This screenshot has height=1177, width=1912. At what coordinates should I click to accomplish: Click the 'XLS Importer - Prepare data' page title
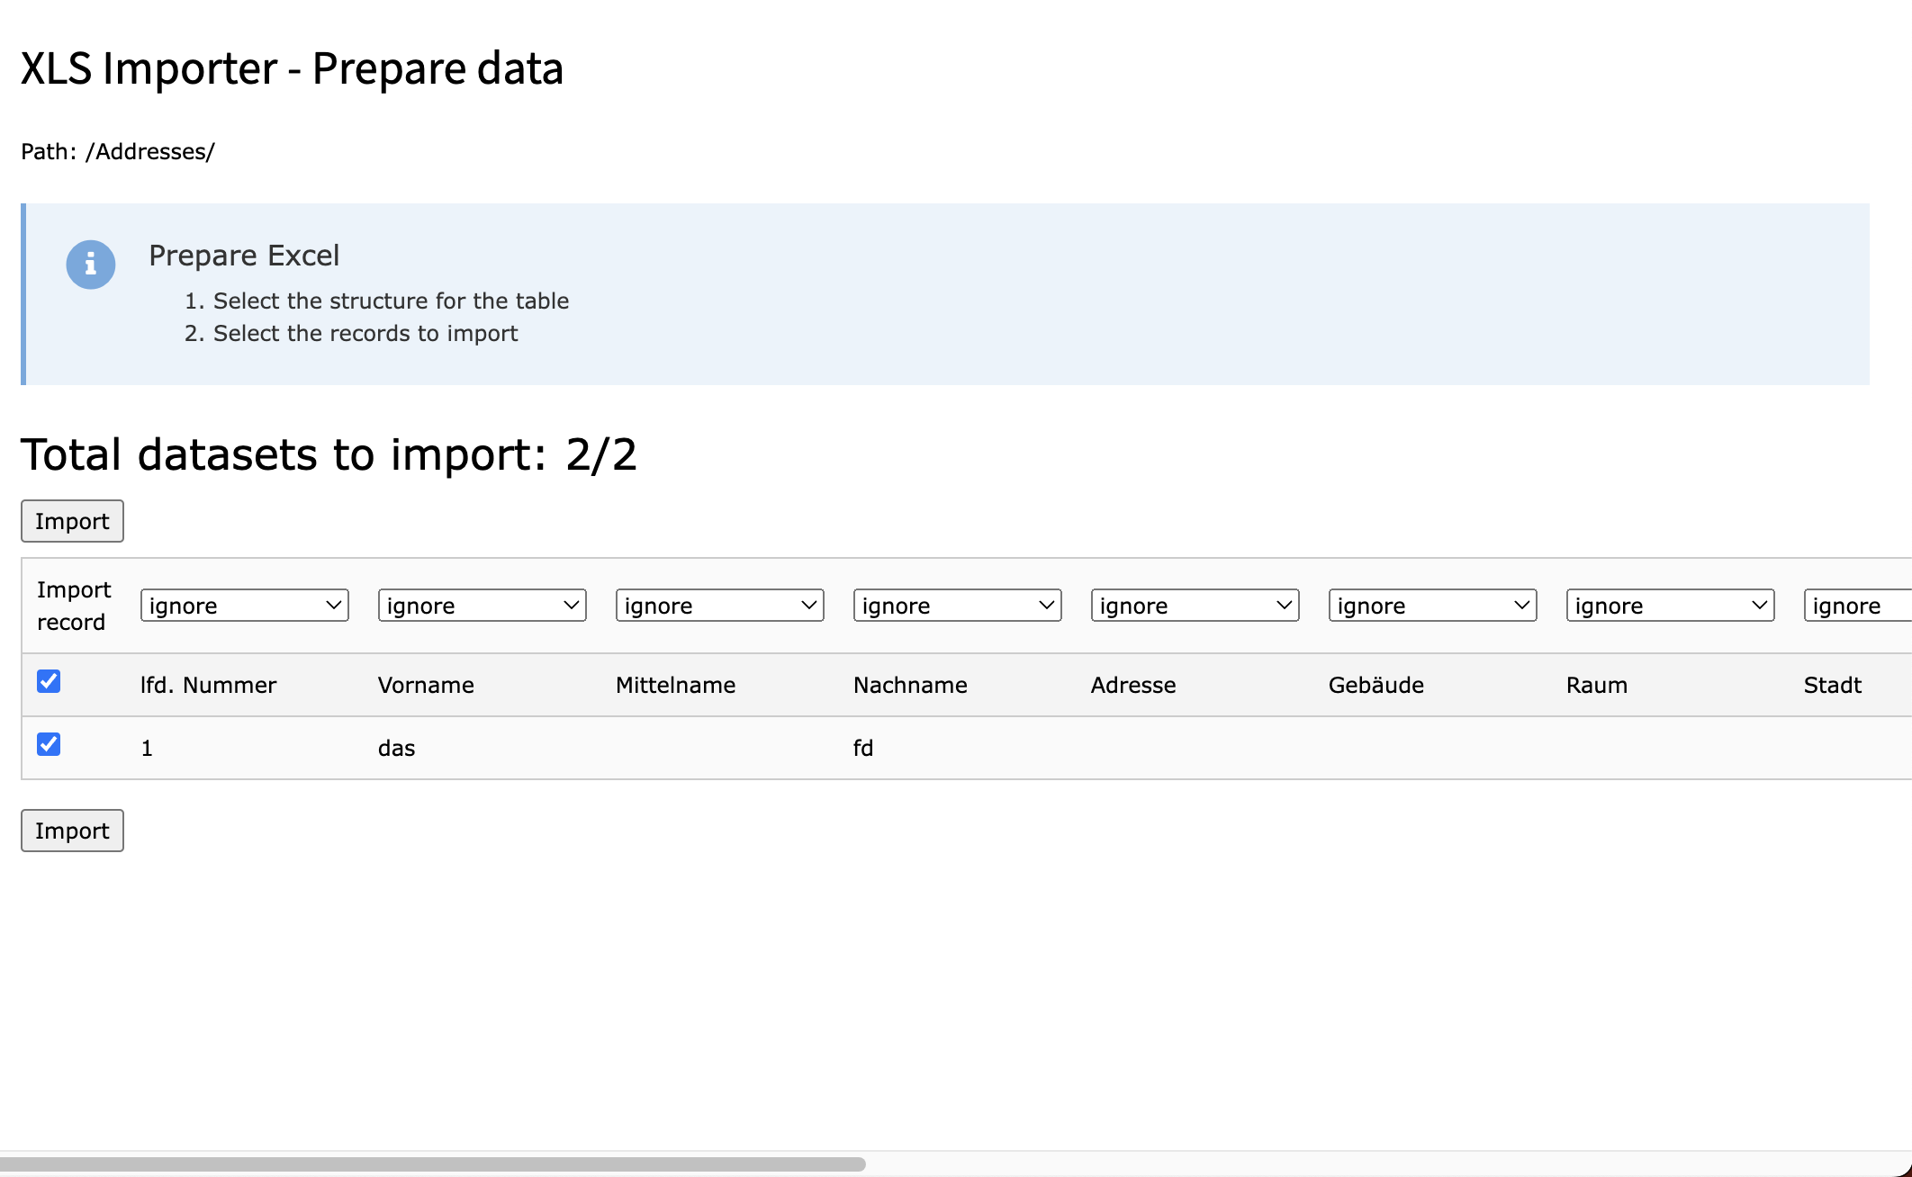292,68
